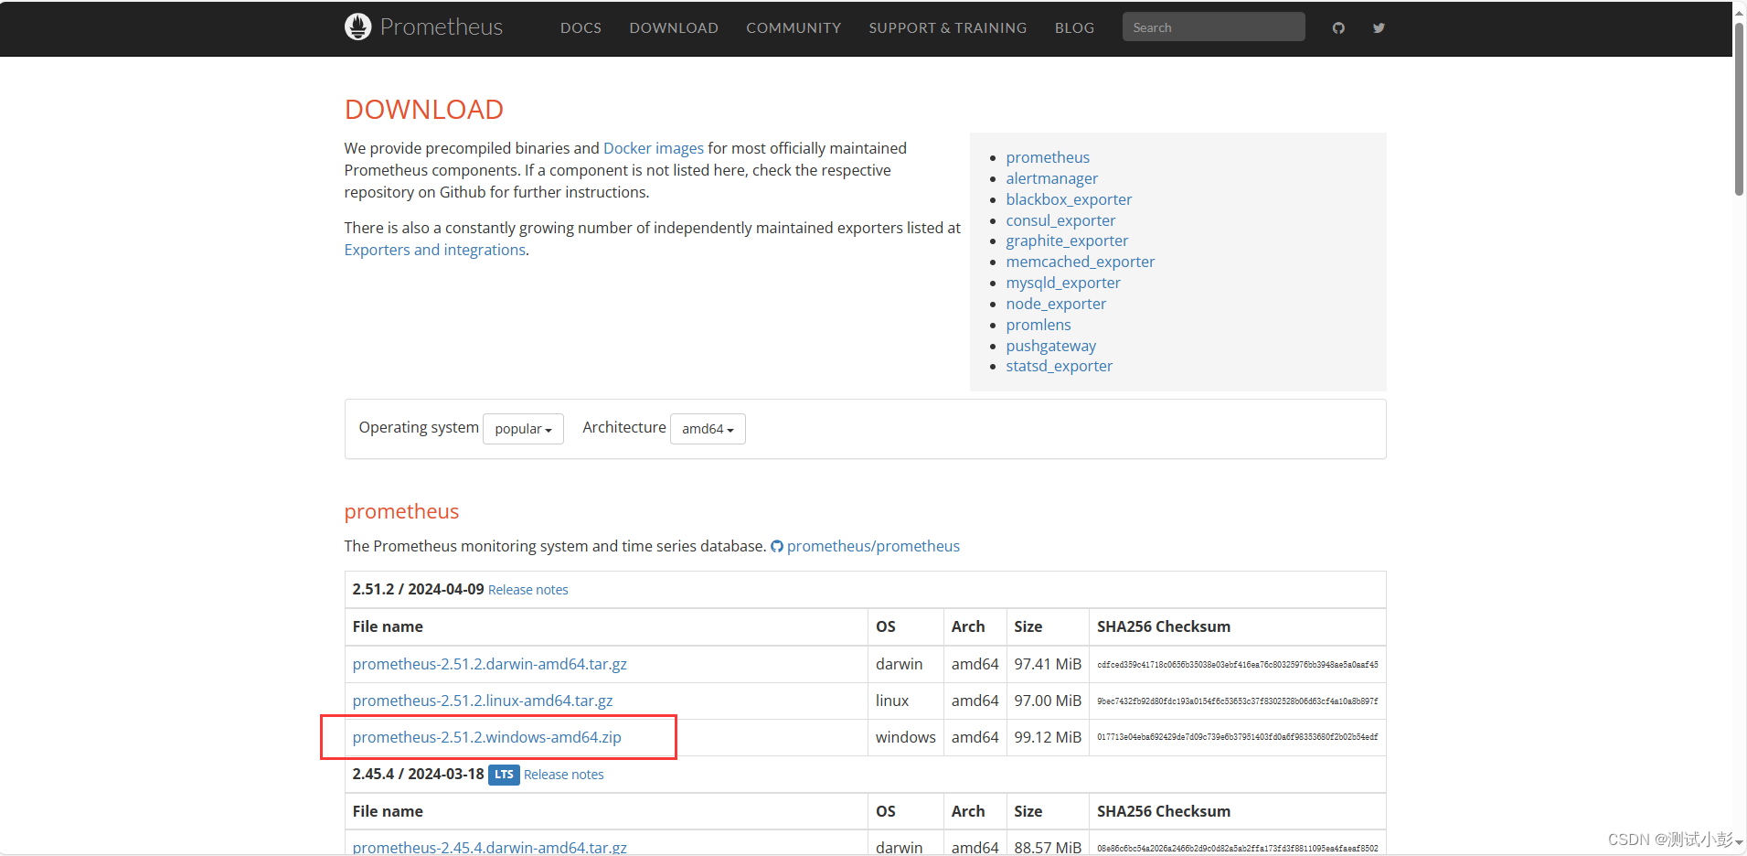Click GitHub icon beside prometheus/prometheus

777,547
